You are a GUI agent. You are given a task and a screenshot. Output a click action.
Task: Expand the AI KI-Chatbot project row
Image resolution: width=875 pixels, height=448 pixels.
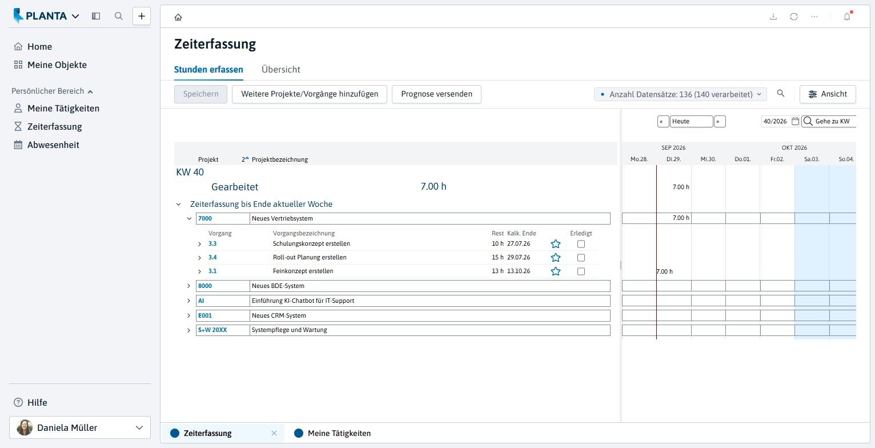coord(189,301)
